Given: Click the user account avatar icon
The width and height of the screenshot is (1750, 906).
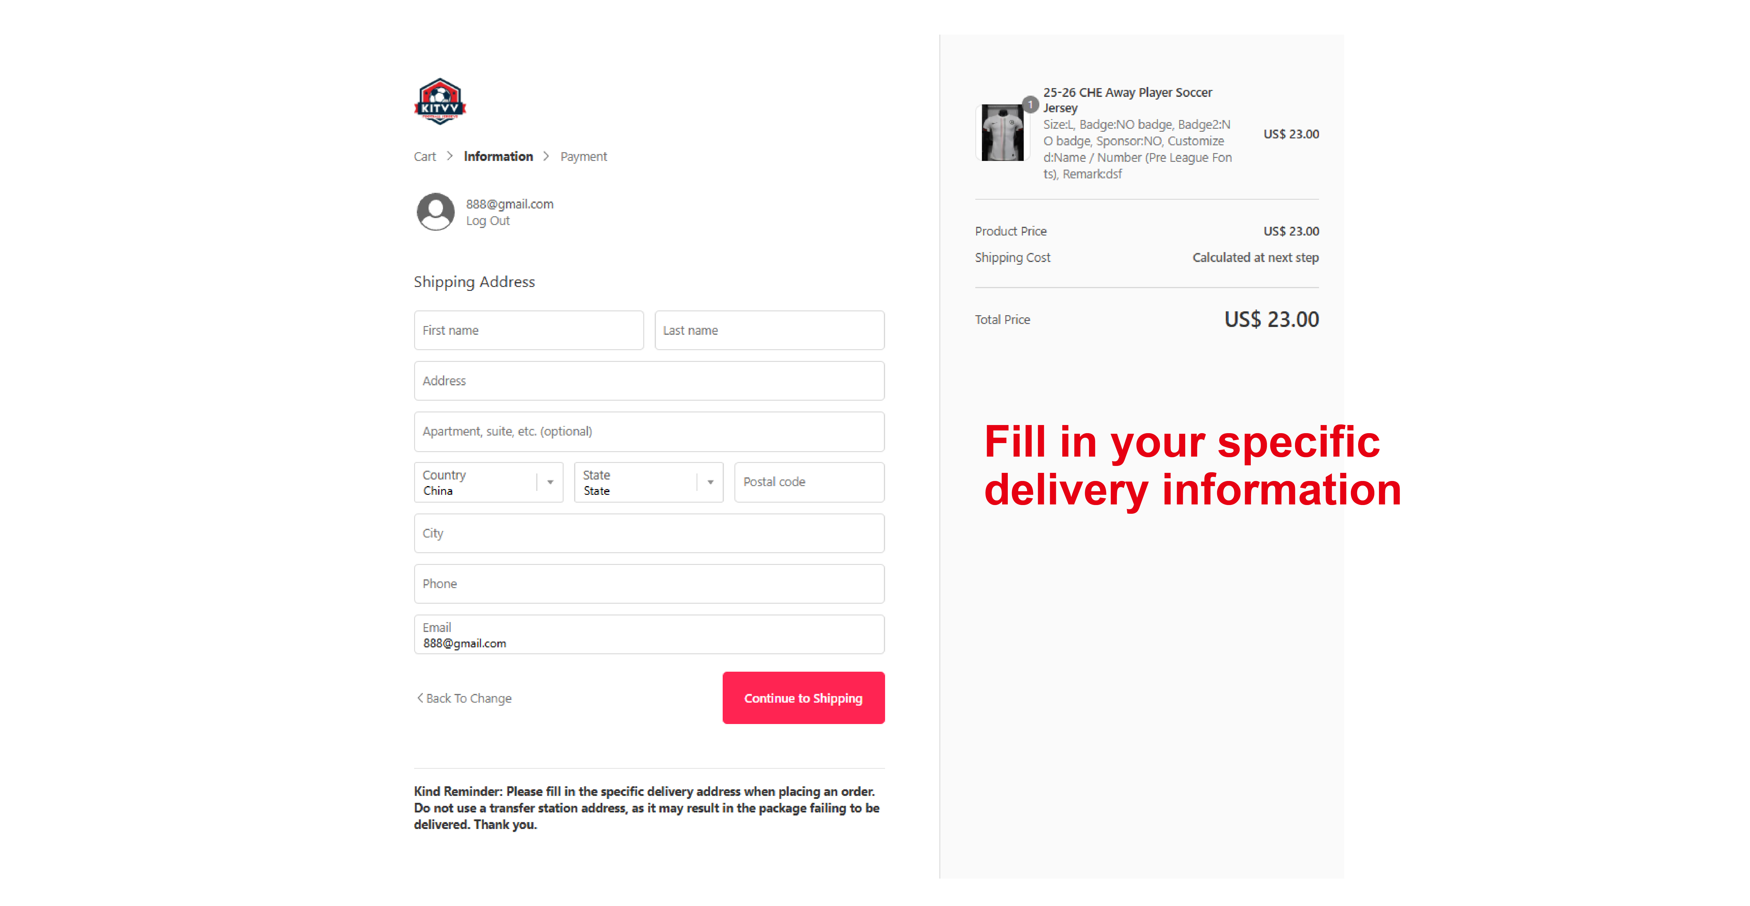Looking at the screenshot, I should coord(435,212).
